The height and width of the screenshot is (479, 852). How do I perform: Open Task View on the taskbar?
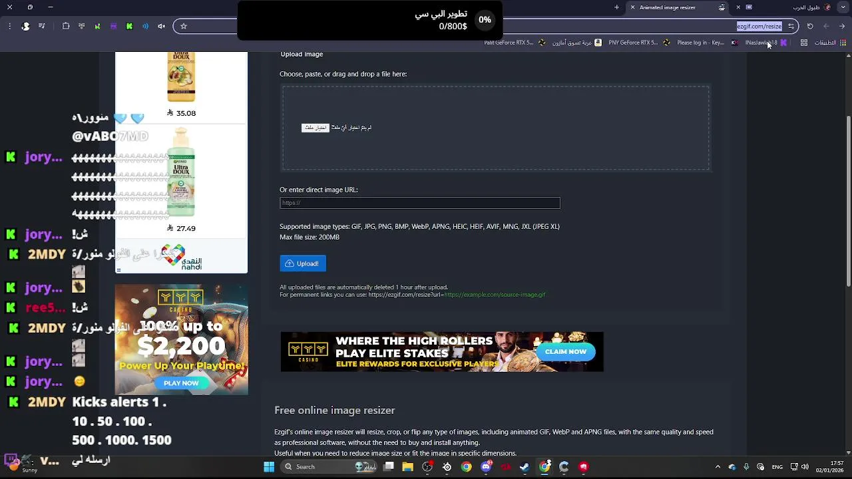(389, 467)
